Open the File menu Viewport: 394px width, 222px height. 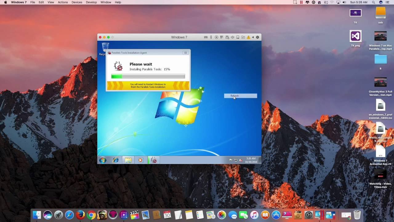[33, 2]
